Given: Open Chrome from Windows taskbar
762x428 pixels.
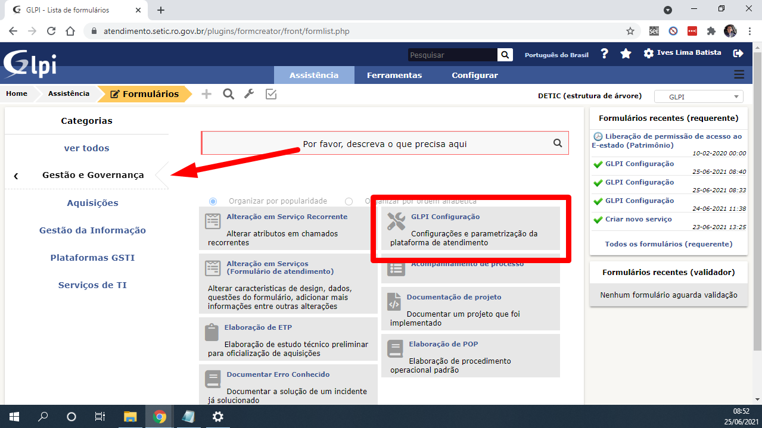Looking at the screenshot, I should click(x=159, y=417).
